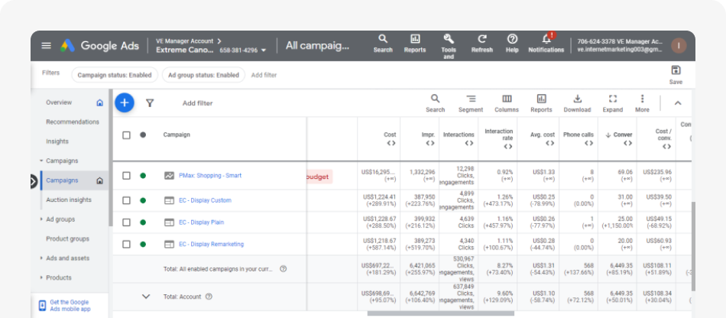Screen dimensions: 726x318
Task: Open Insights in sidebar
Action: pyautogui.click(x=57, y=141)
